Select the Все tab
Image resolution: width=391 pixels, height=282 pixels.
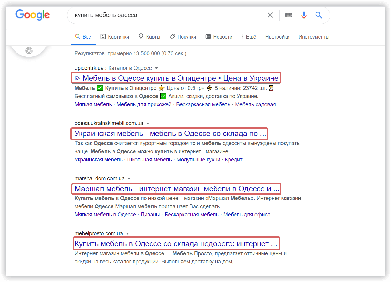(83, 37)
